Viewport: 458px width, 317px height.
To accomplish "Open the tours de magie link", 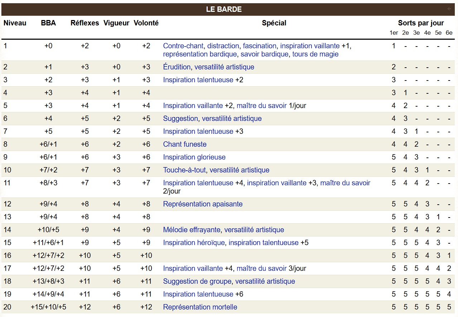I will click(315, 54).
